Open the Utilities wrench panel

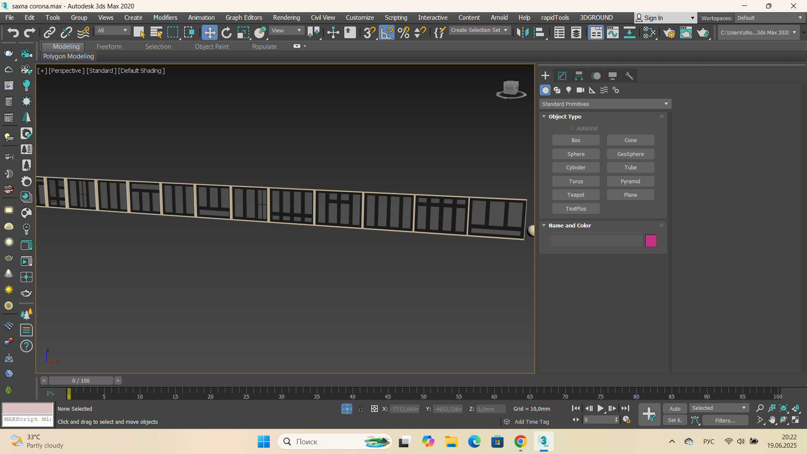(x=629, y=76)
